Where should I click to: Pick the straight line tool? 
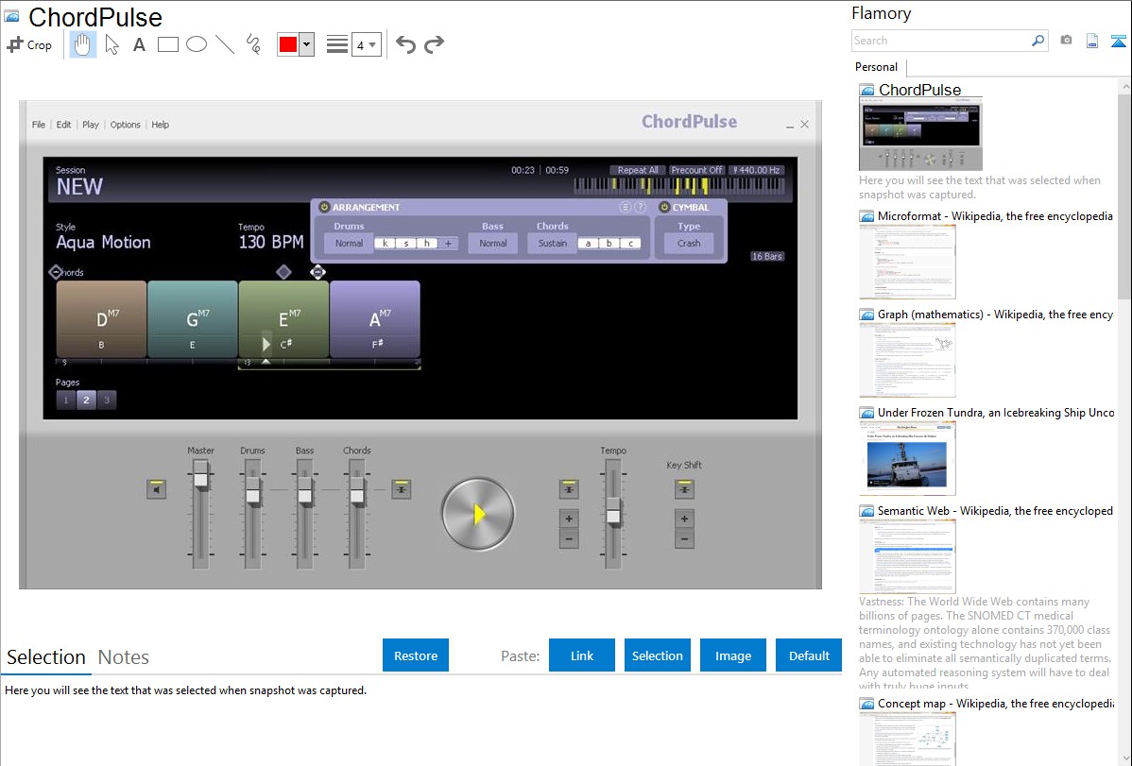225,44
